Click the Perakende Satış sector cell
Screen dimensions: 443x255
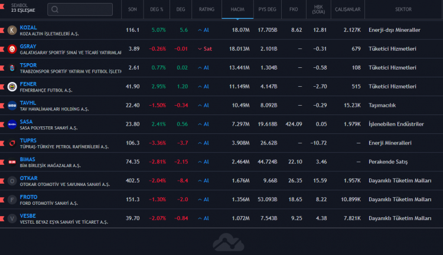pyautogui.click(x=388, y=162)
